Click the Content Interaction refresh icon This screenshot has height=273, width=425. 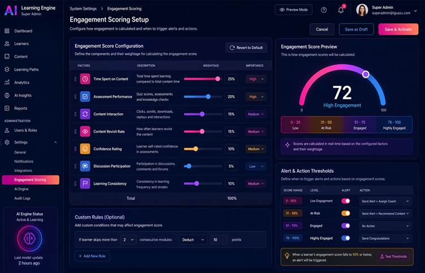point(85,114)
